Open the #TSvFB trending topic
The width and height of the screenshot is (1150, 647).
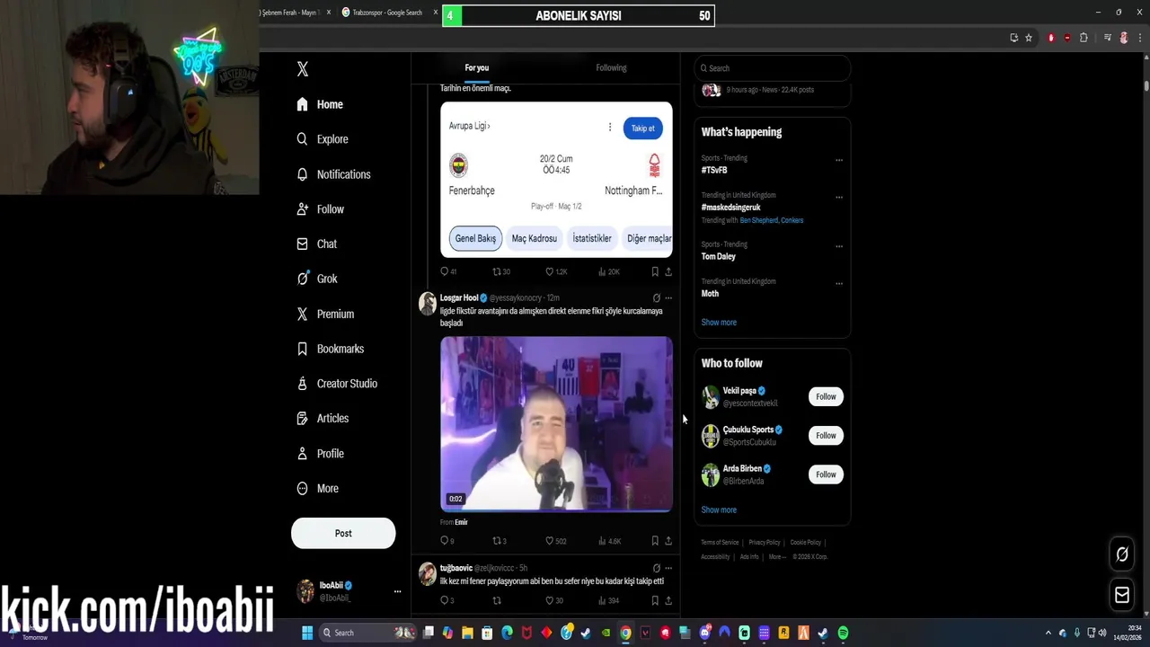(714, 170)
